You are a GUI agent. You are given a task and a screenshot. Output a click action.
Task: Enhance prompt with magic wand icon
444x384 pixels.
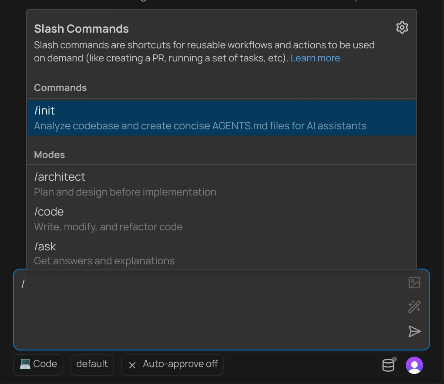[x=414, y=307]
